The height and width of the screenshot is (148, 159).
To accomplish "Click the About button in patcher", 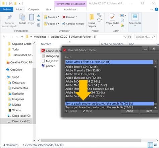I will (x=130, y=111).
